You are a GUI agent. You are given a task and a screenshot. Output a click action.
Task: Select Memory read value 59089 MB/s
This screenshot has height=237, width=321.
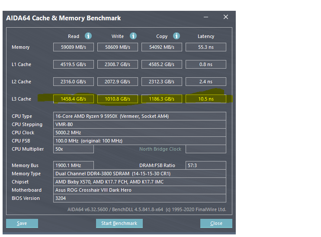[x=74, y=47]
